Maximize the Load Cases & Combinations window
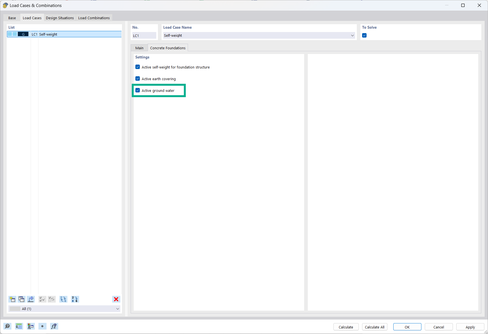This screenshot has height=334, width=488. coord(463,5)
